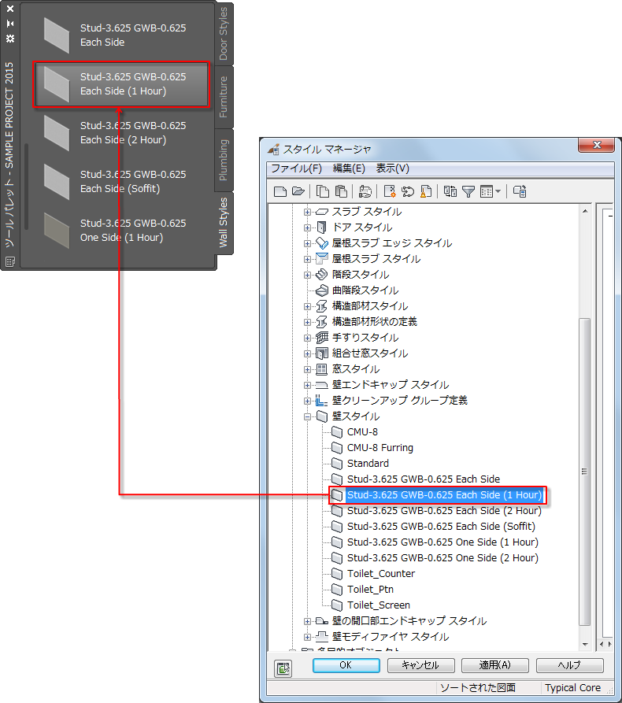This screenshot has height=703, width=622.
Task: Select the Toilet_Ptn wall style
Action: coord(370,590)
